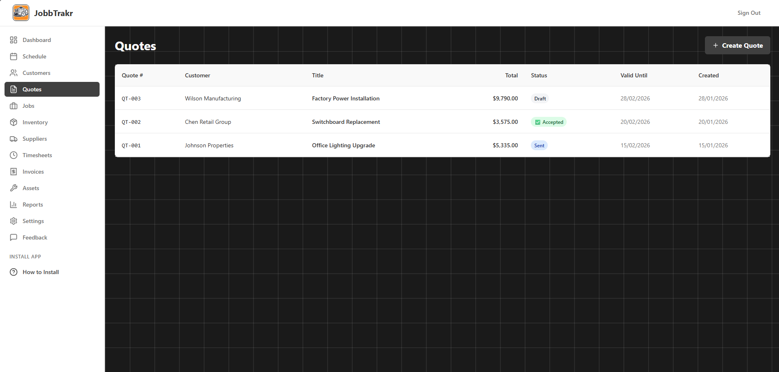
Task: Click the Accepted status badge on QT-002
Action: 549,122
